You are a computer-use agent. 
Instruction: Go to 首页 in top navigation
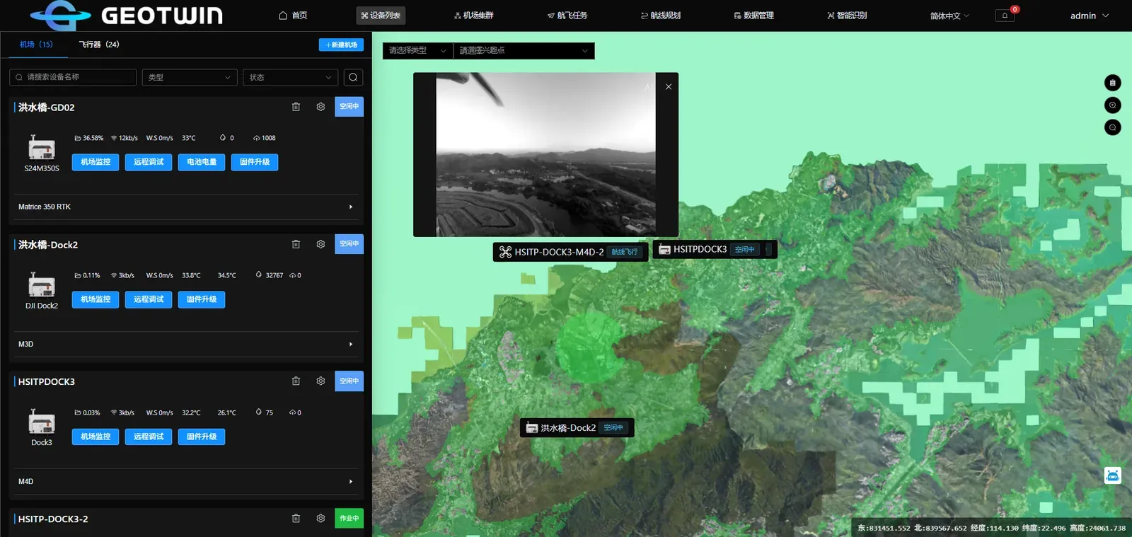point(293,16)
